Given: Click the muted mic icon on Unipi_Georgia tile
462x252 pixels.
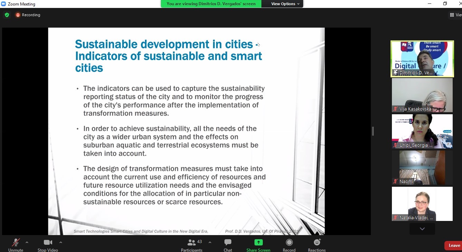Looking at the screenshot, I should (x=395, y=145).
